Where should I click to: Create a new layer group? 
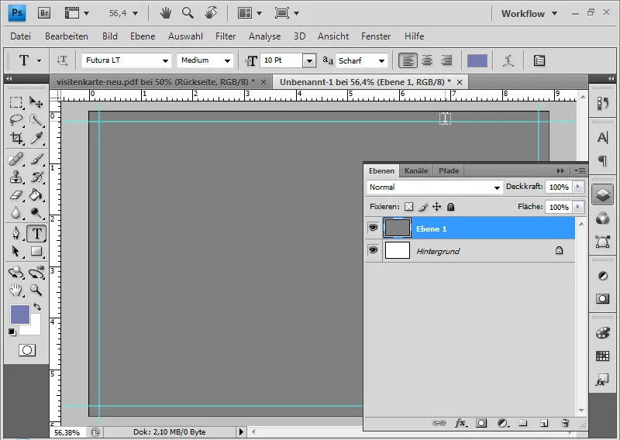[522, 423]
